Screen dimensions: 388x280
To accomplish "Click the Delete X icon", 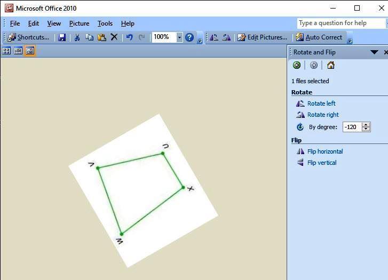I will tap(114, 37).
